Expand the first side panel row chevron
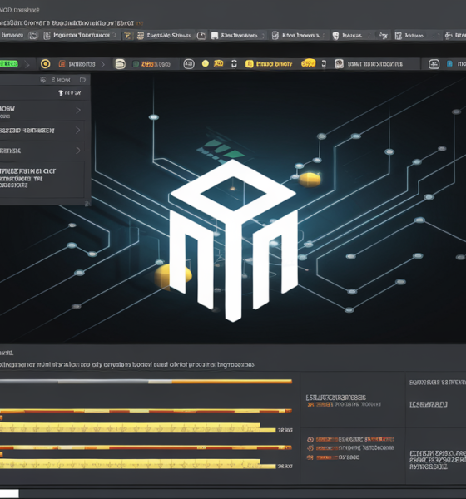The image size is (466, 499). pos(78,111)
